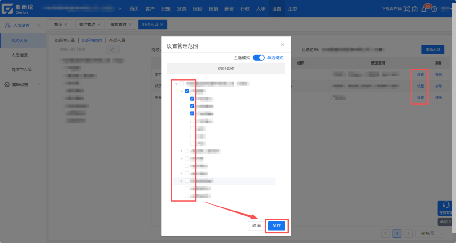Screen dimensions: 456x243
Task: Open the clipboard checklist icon in header
Action: click(x=415, y=9)
